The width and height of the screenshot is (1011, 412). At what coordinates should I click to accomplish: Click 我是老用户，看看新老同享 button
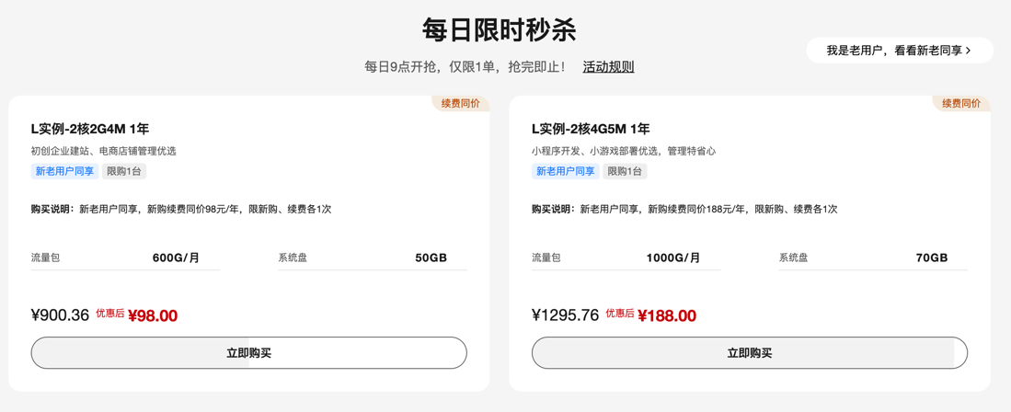(900, 51)
